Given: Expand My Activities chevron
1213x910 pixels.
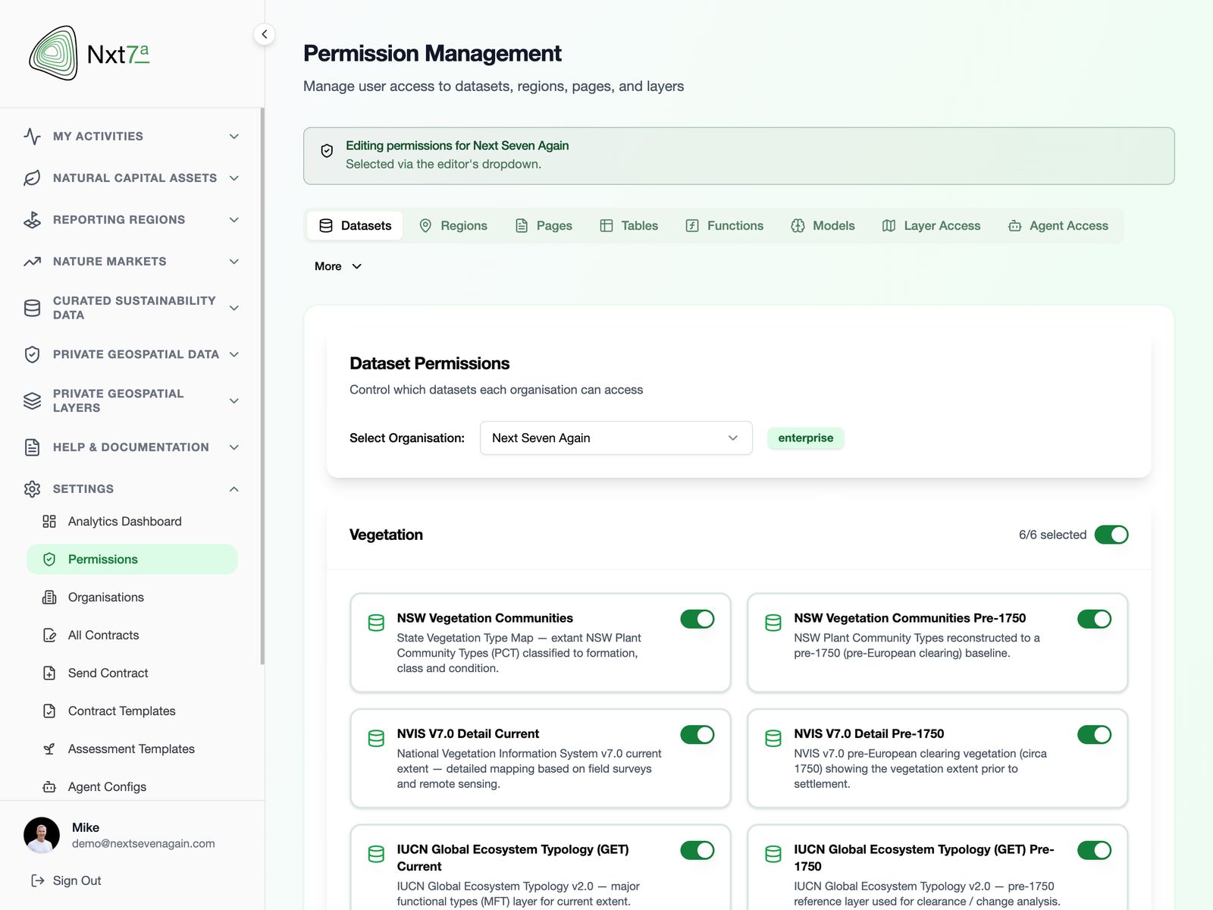Looking at the screenshot, I should tap(234, 136).
